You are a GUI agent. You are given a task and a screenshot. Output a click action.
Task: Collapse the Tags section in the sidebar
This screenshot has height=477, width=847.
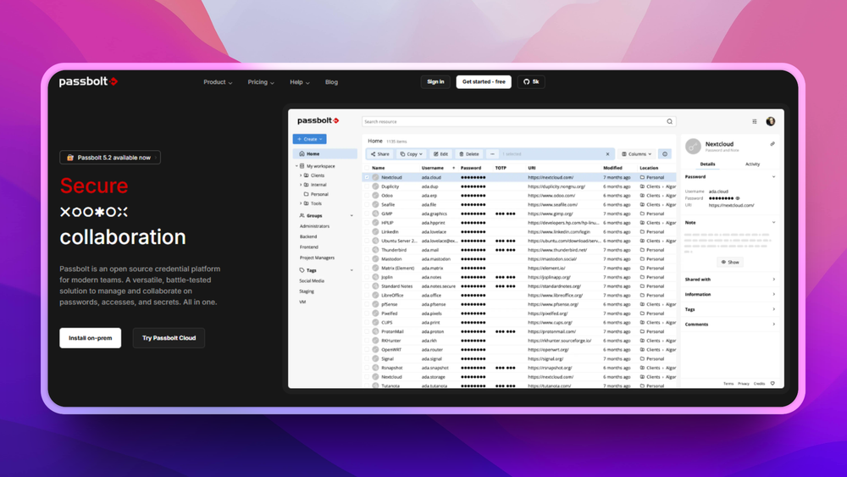(352, 270)
